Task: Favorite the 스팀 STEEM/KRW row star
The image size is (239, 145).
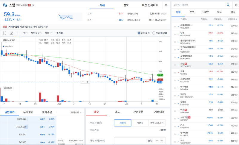Action: (175, 65)
